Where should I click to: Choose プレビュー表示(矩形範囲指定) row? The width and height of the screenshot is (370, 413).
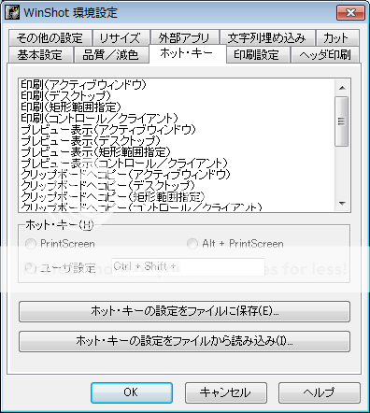coord(177,151)
